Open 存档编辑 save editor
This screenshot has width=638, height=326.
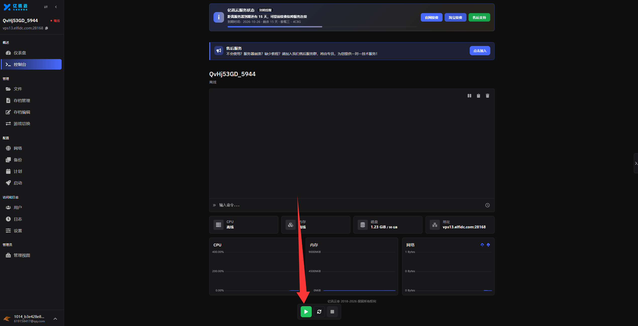(x=31, y=112)
